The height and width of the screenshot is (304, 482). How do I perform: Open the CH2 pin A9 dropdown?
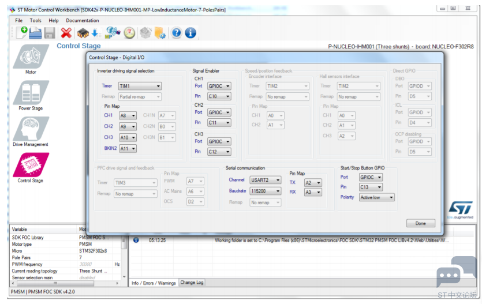click(128, 126)
